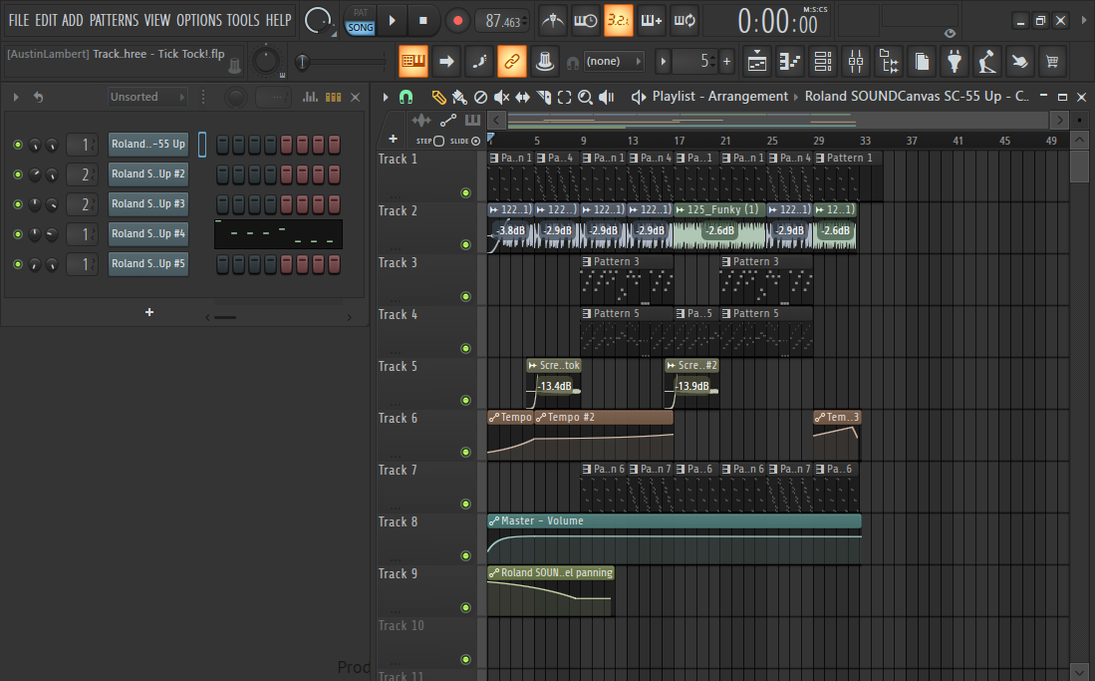Open the plugin picker plug icon
This screenshot has height=681, width=1095.
[954, 62]
